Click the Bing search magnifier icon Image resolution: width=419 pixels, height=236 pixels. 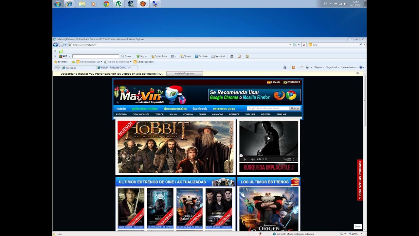pos(361,45)
